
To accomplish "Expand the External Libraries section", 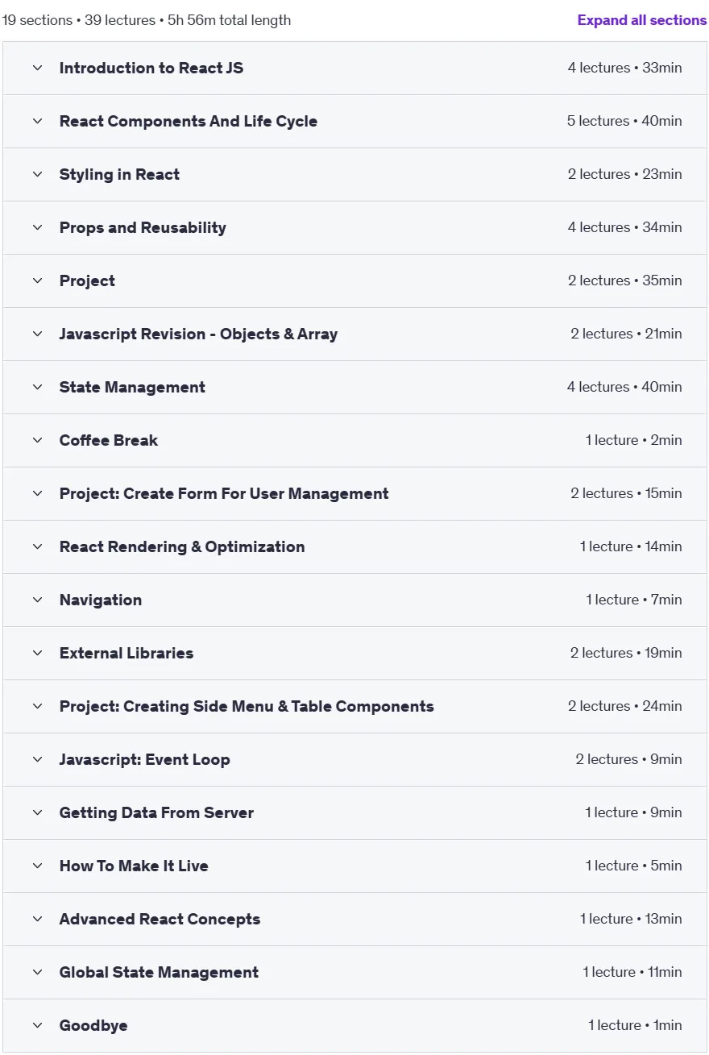I will click(354, 653).
